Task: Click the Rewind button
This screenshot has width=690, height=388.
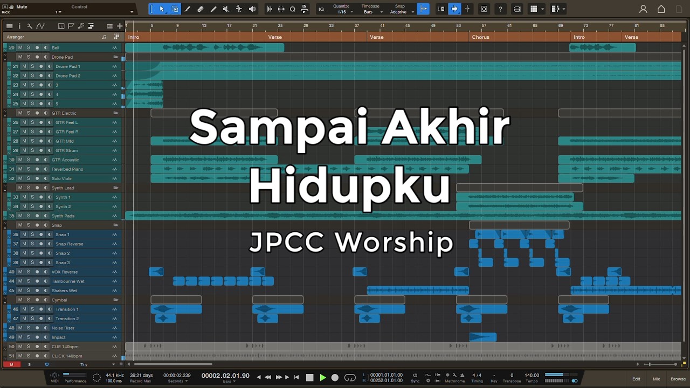Action: 268,378
